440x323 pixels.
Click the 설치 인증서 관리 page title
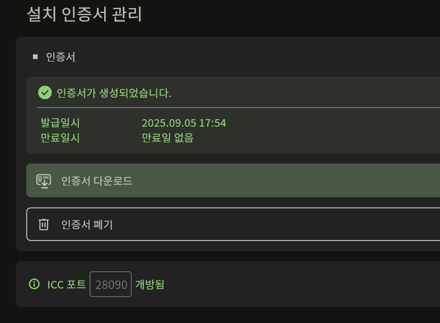[84, 15]
